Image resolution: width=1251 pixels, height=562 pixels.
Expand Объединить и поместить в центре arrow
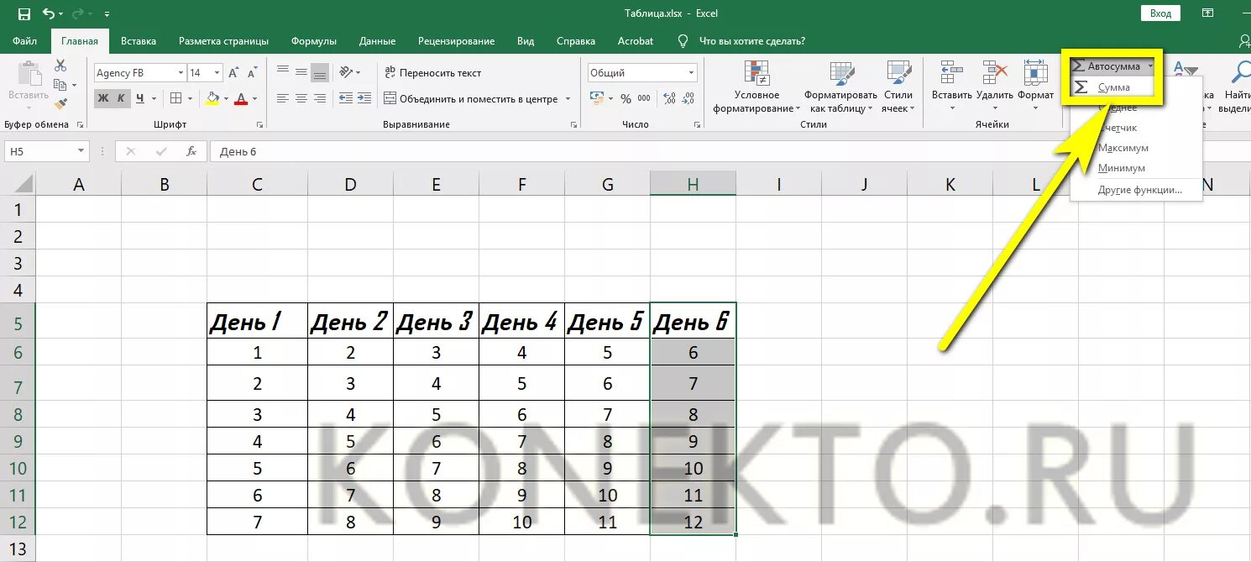(x=568, y=99)
